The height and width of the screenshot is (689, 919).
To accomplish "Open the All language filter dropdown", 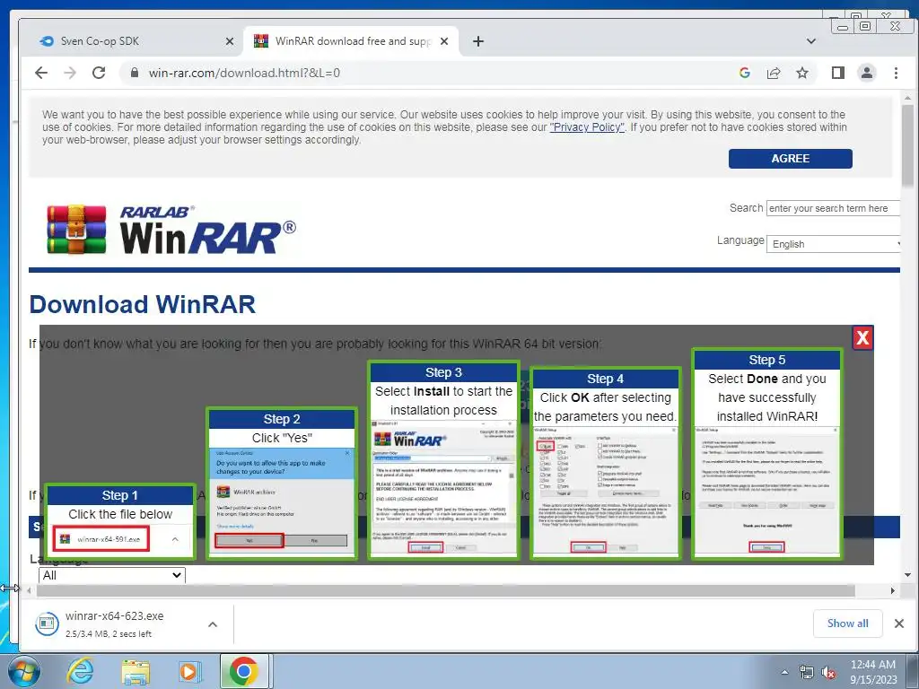I will click(112, 575).
